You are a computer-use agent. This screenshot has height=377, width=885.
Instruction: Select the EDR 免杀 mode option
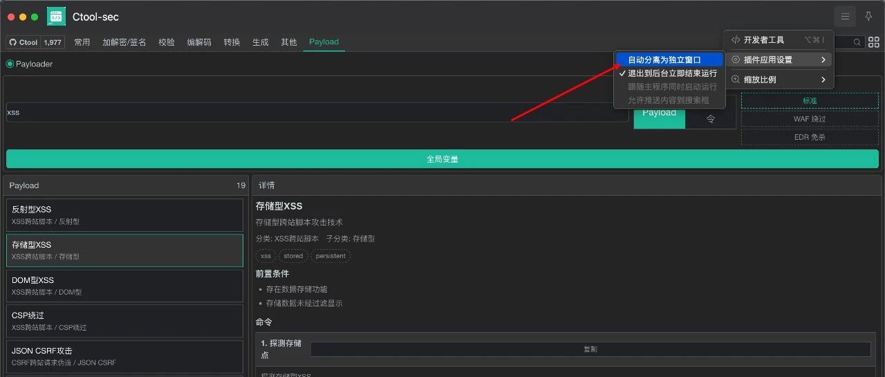tap(810, 137)
